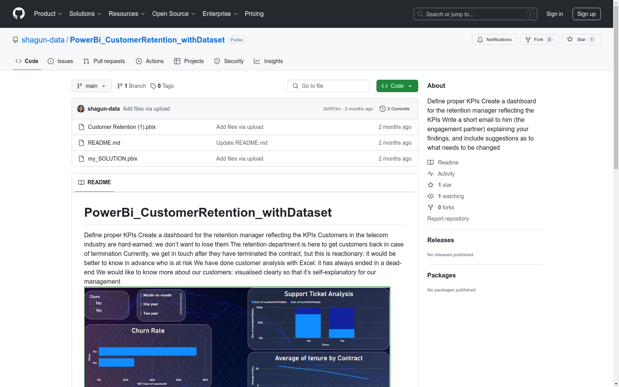The image size is (619, 387).
Task: Open Customer Retention (1).pbix file
Action: [122, 127]
